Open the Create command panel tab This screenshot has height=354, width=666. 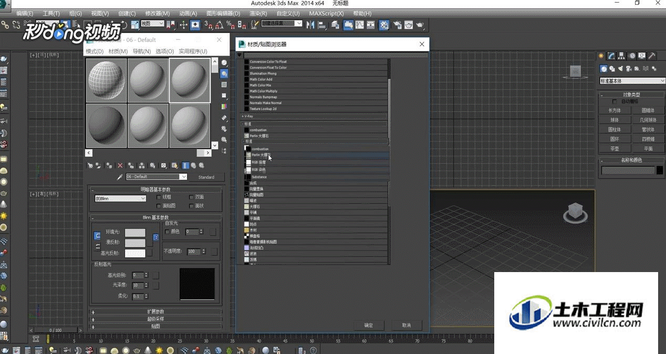[x=601, y=56]
